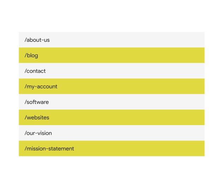222x175 pixels.
Task: Click the '/websites' text label
Action: click(37, 117)
